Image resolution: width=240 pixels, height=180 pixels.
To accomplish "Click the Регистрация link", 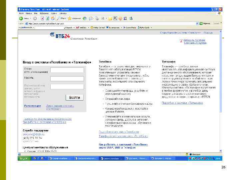I will 33,106.
